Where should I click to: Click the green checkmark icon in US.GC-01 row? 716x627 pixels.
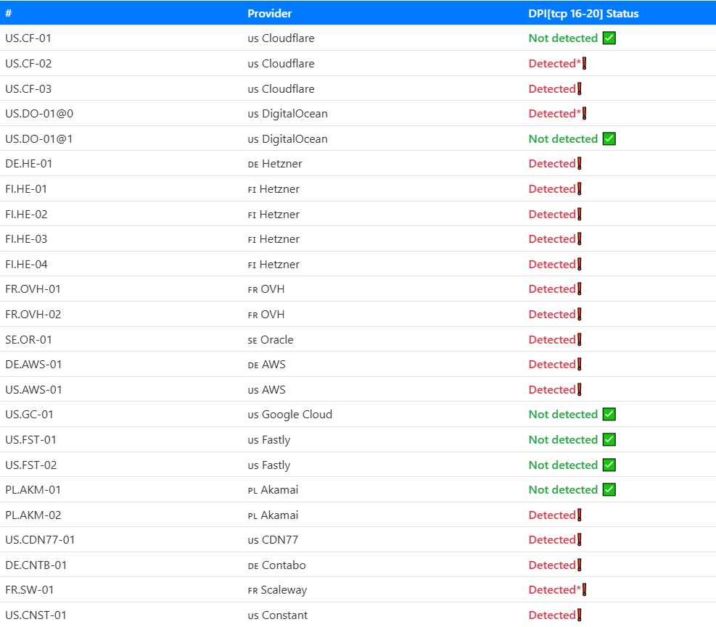pyautogui.click(x=609, y=415)
